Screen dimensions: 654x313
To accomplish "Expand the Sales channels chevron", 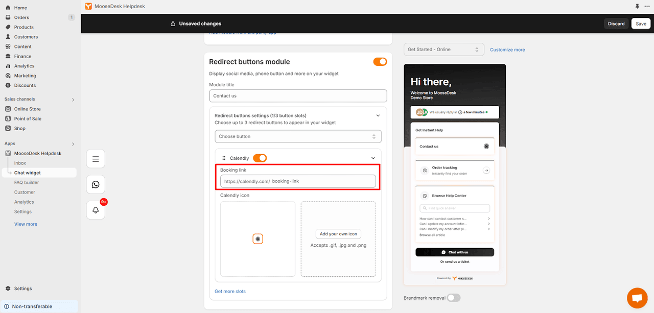I will pyautogui.click(x=73, y=100).
